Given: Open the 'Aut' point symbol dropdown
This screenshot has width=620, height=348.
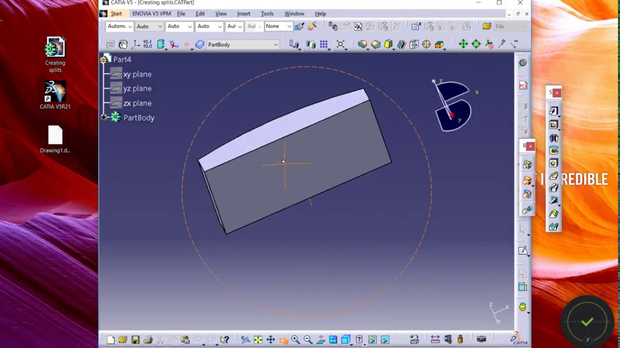Looking at the screenshot, I should click(x=240, y=26).
